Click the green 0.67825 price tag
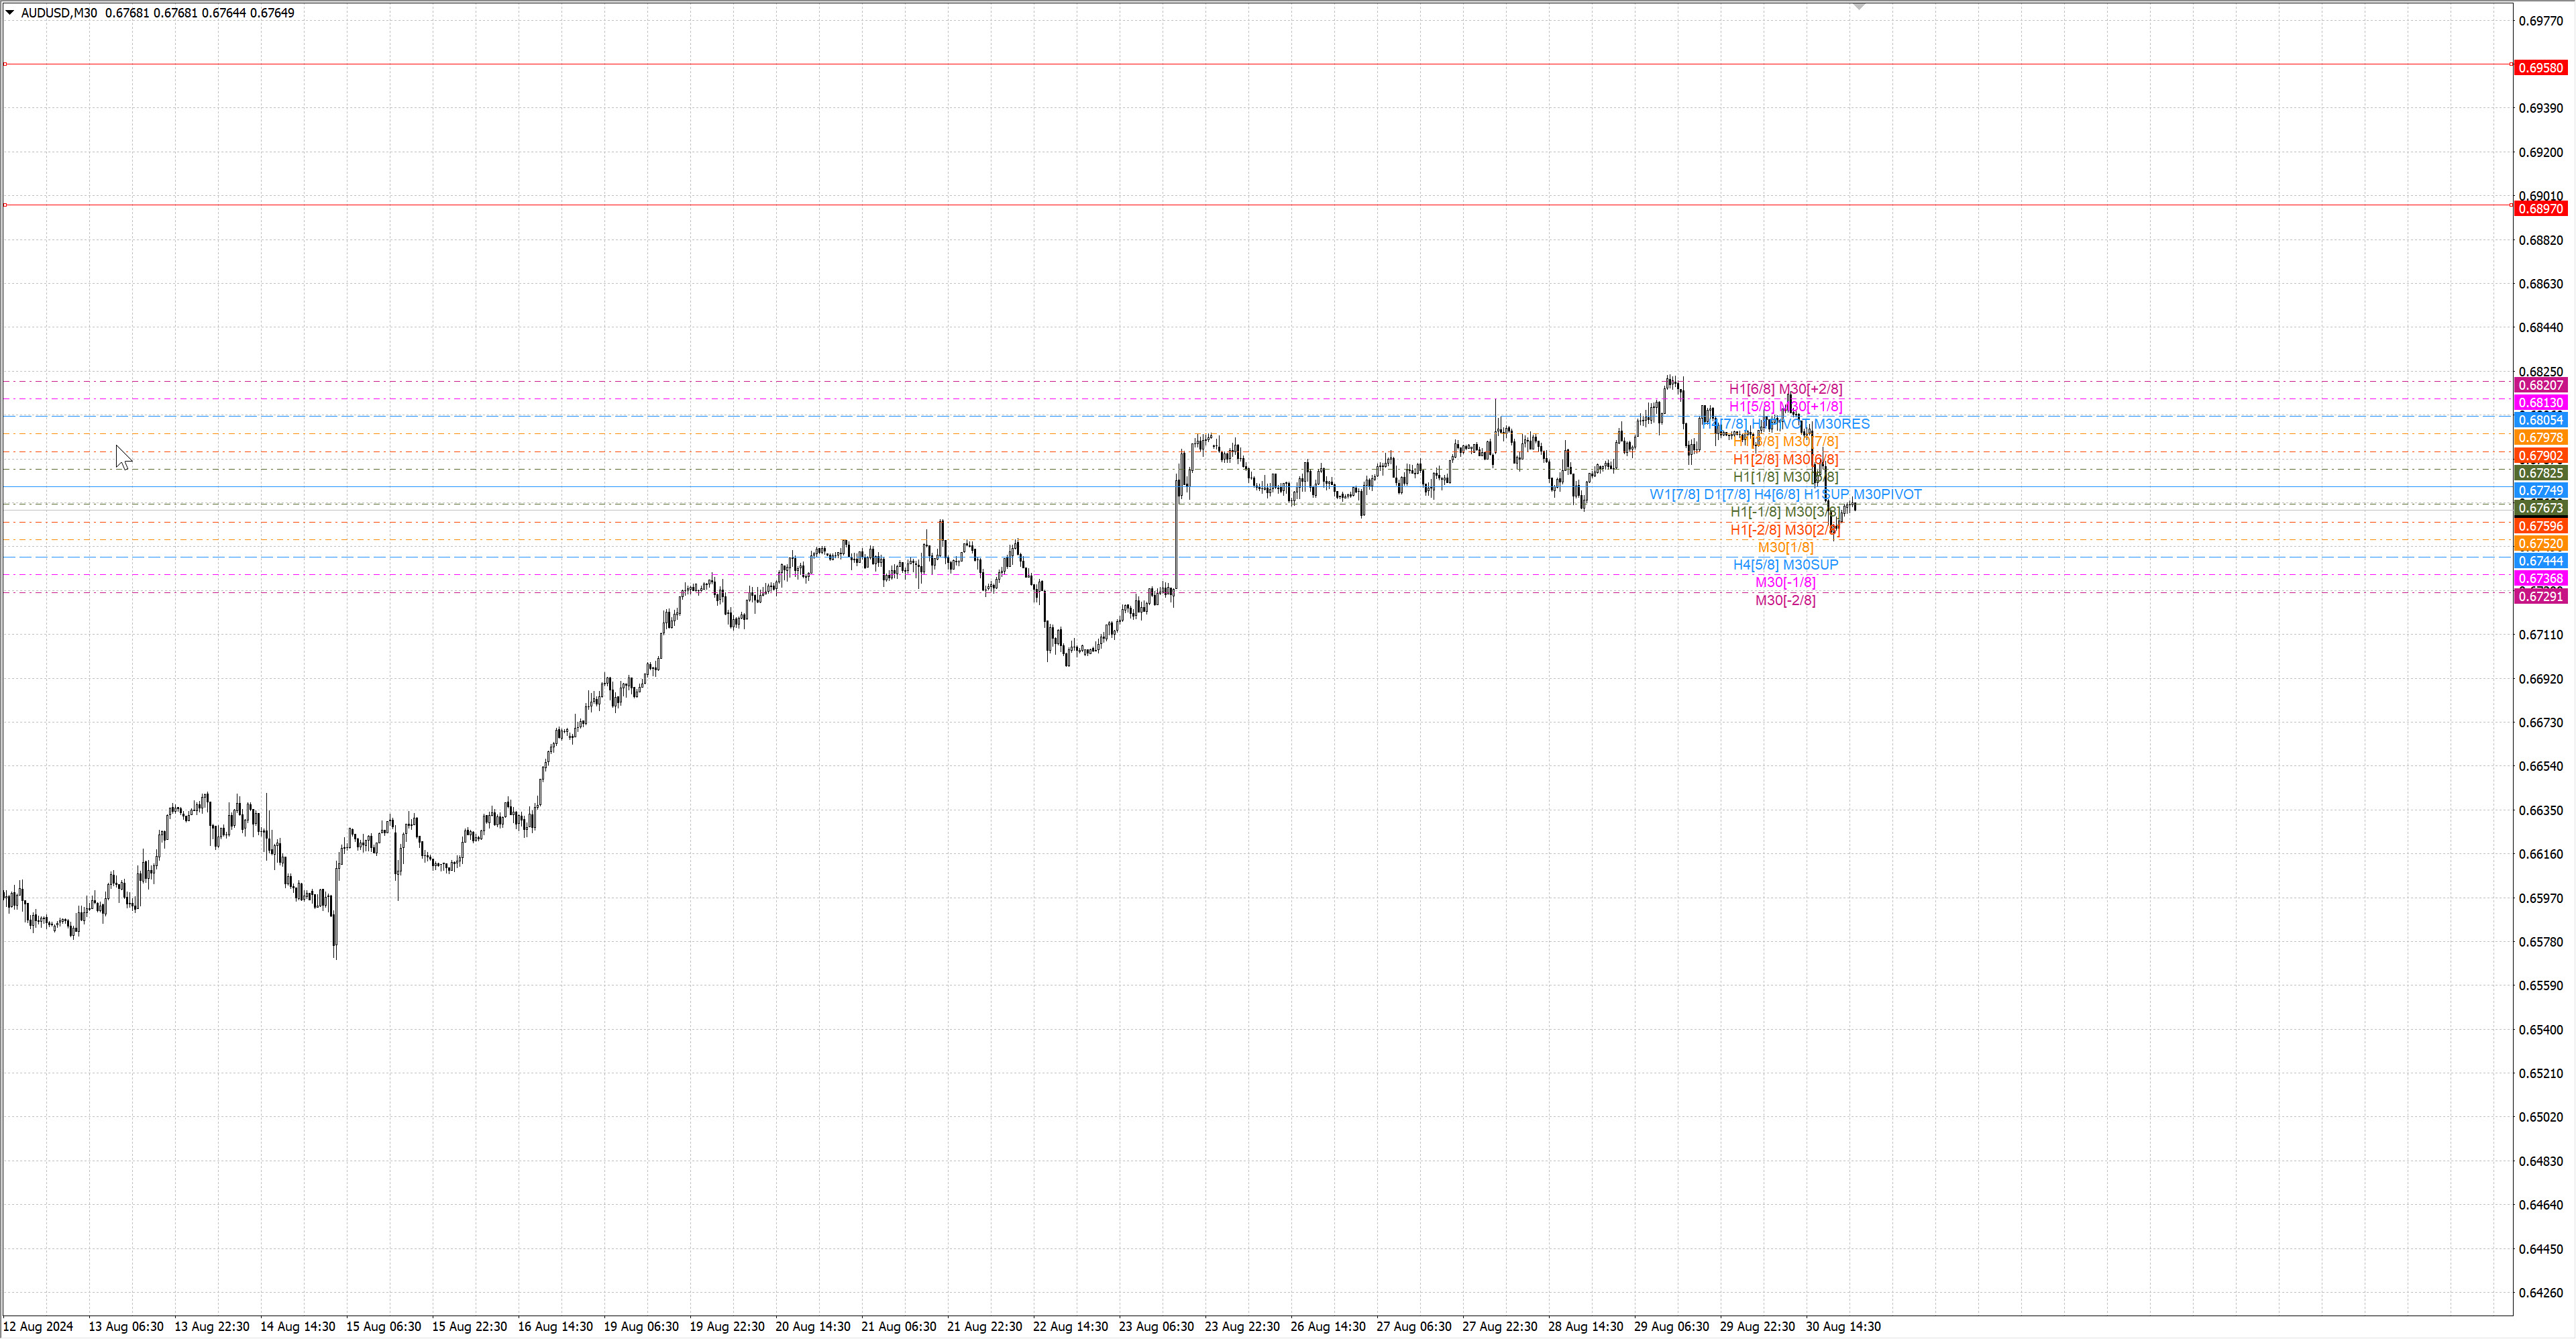Viewport: 2576px width, 1339px height. pos(2540,473)
